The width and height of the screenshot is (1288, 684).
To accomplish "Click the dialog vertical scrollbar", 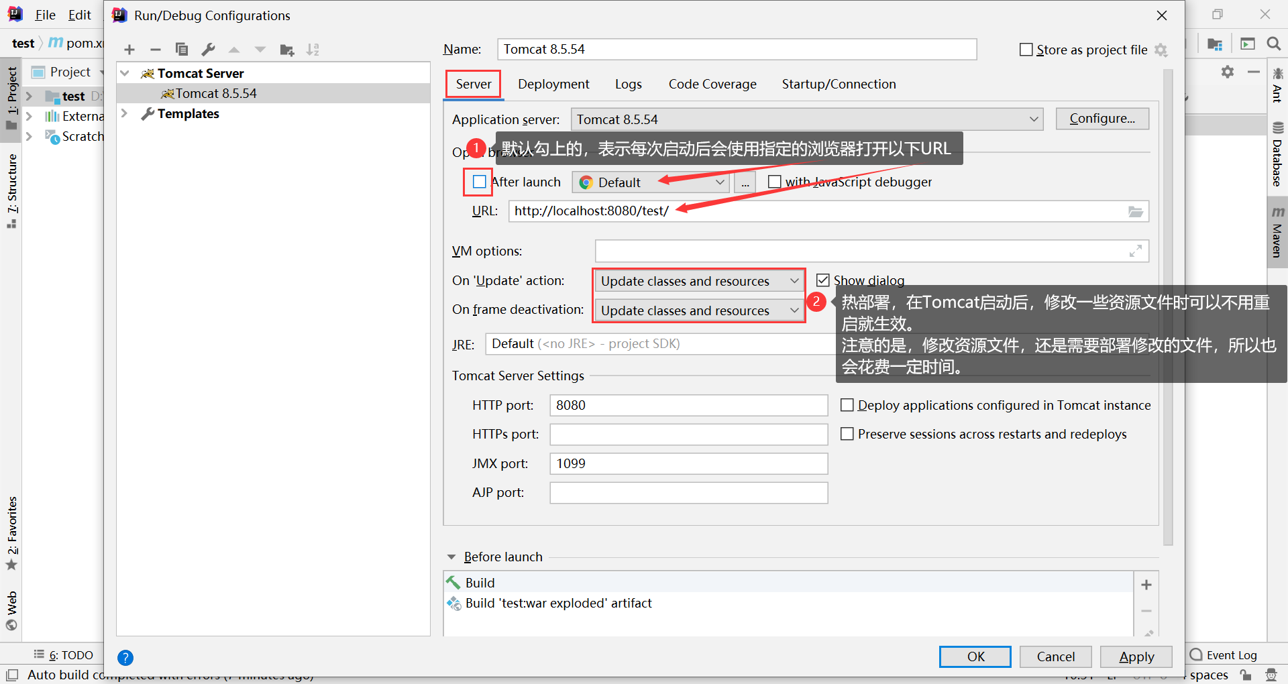I will 1168,308.
